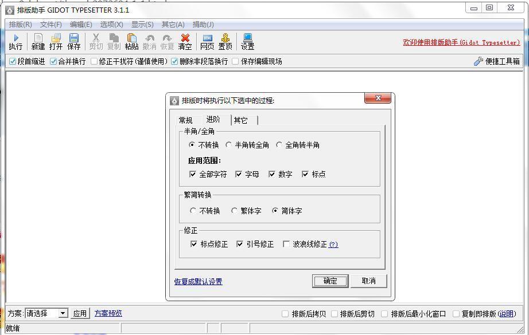Screen dimensions: 529x335
Task: Open the 排版(R) menu
Action: (21, 25)
